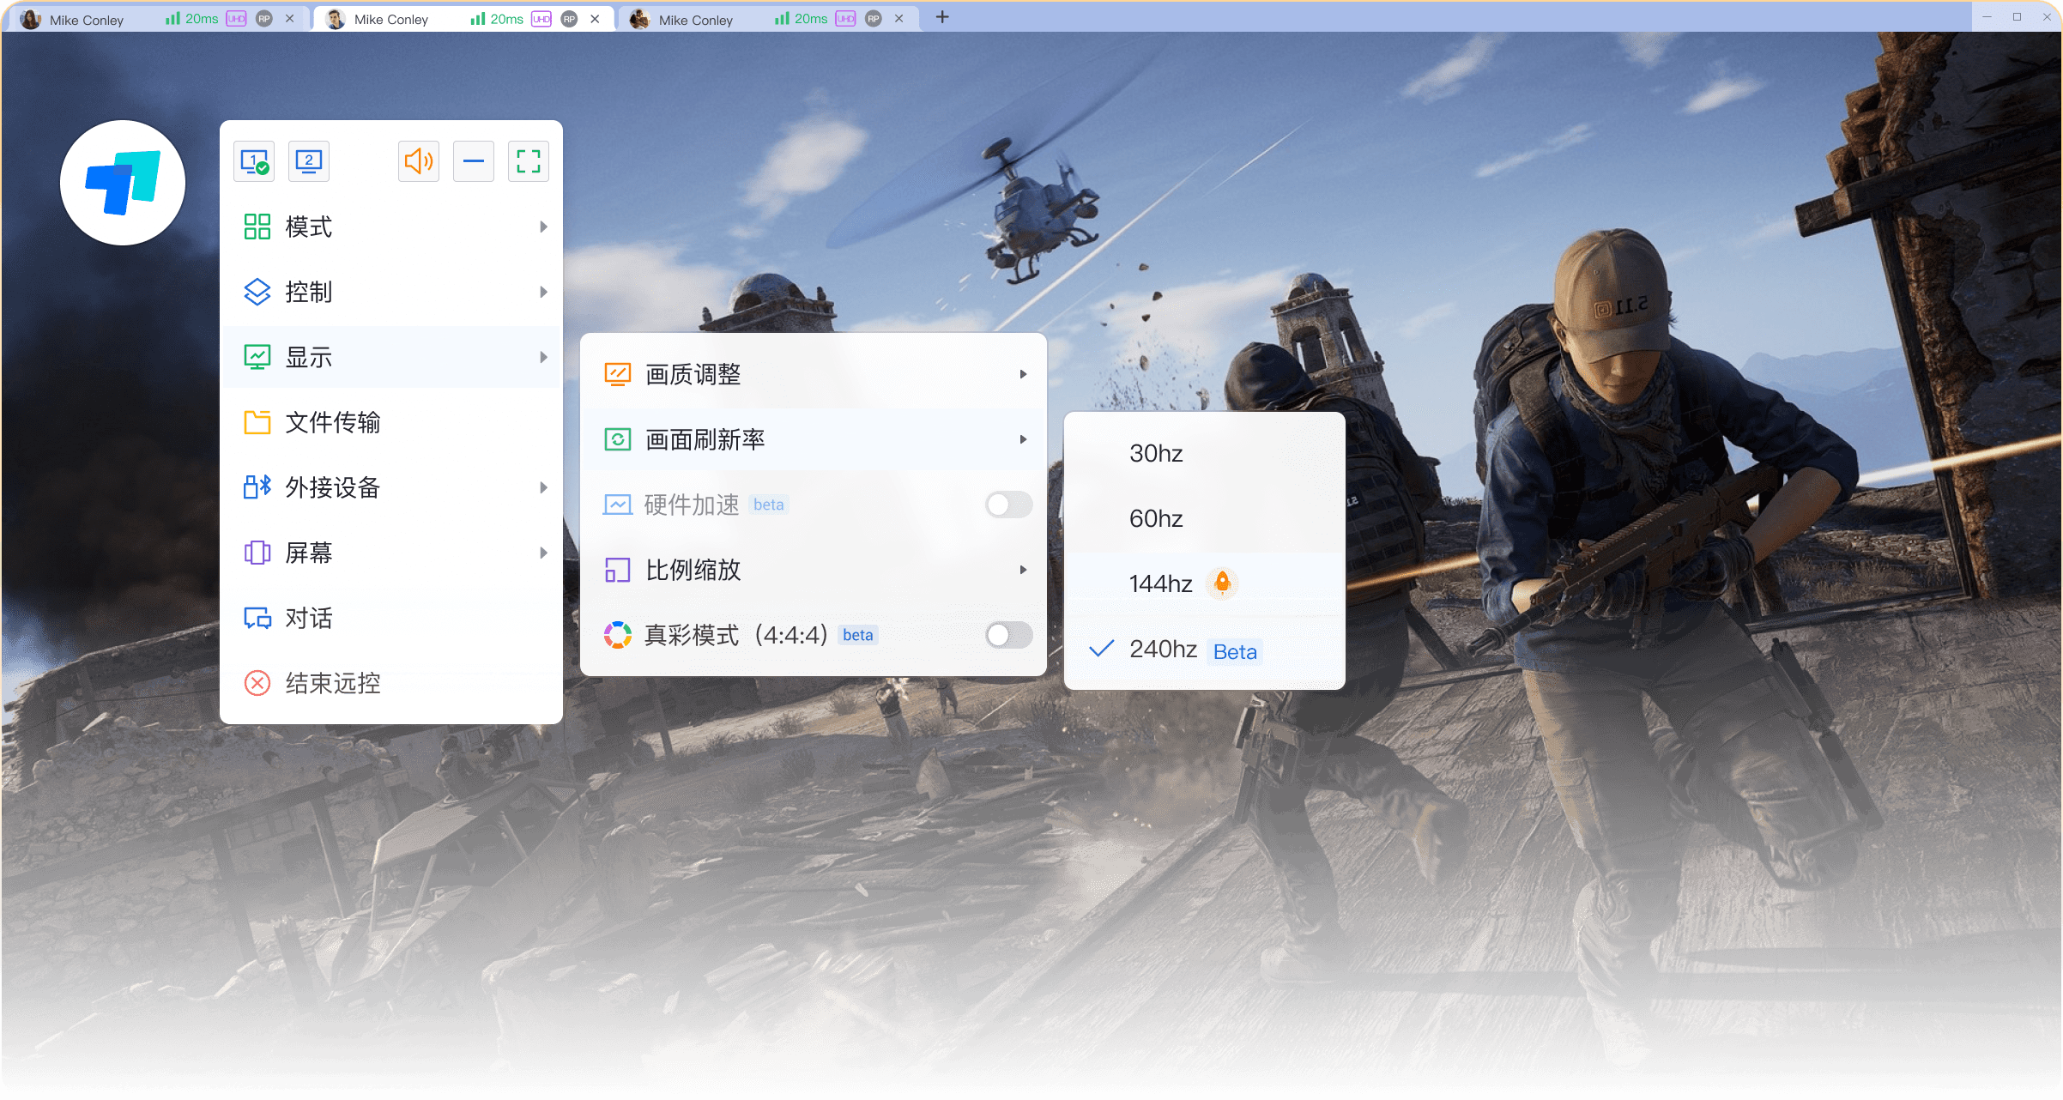Switch to monitor 1 display icon
The height and width of the screenshot is (1100, 2063).
pyautogui.click(x=254, y=161)
